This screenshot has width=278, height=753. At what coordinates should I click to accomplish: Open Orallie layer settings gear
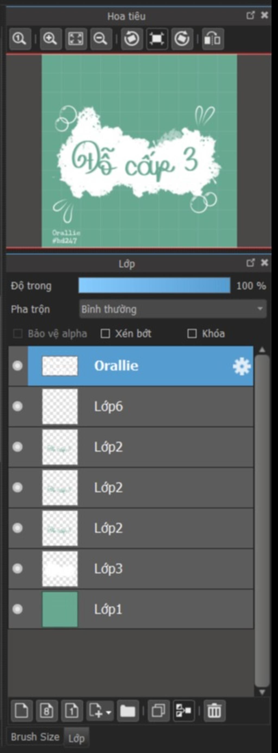pos(242,366)
